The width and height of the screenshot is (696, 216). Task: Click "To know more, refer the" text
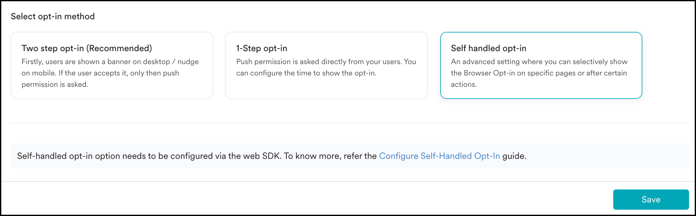click(x=330, y=156)
